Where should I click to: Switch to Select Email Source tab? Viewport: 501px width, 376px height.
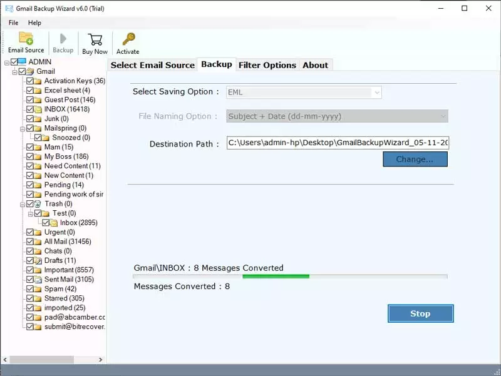click(x=152, y=65)
